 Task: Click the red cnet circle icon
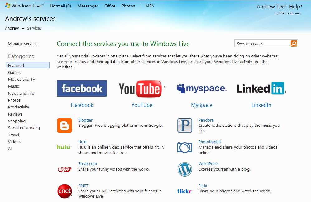(65, 191)
